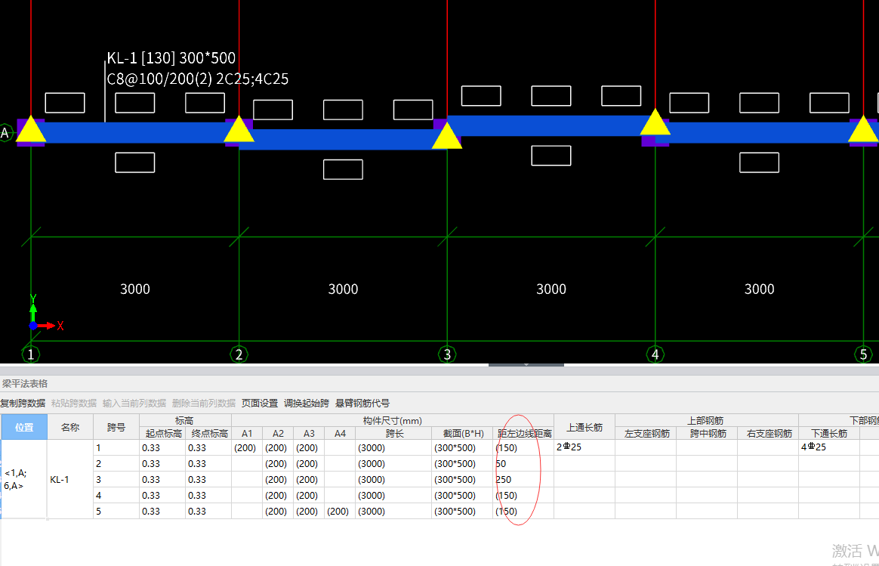The width and height of the screenshot is (879, 566).
Task: Click the yellow support triangle at axis 2
Action: click(239, 130)
